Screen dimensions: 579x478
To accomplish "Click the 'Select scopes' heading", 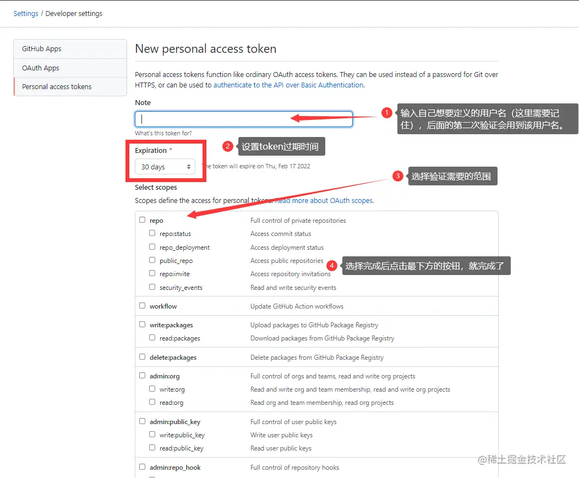I will coord(156,188).
